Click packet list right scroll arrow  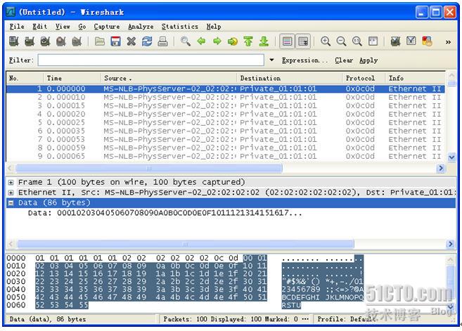441,169
